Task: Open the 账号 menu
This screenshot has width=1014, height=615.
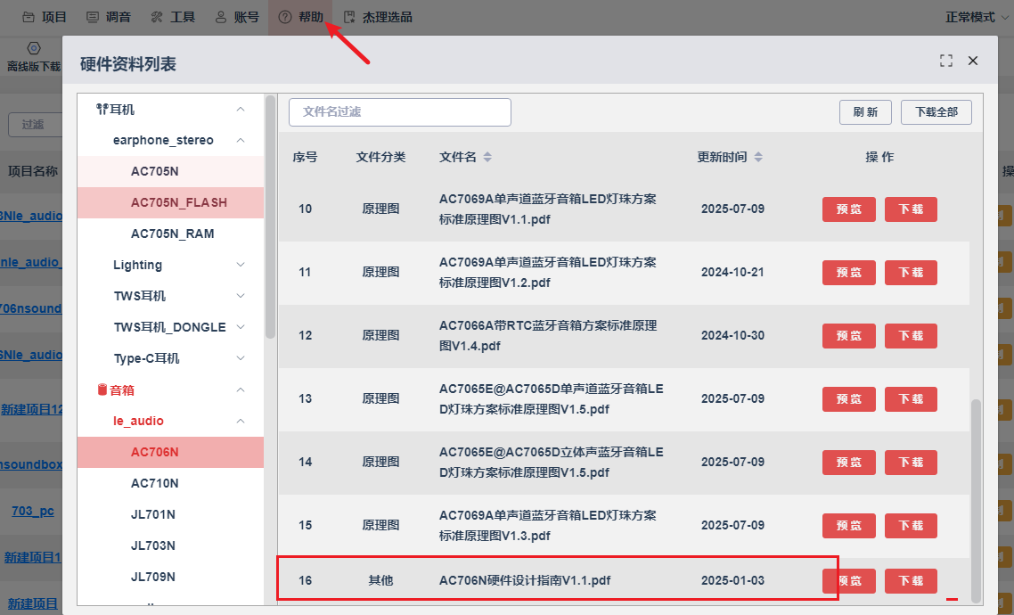Action: click(x=237, y=17)
